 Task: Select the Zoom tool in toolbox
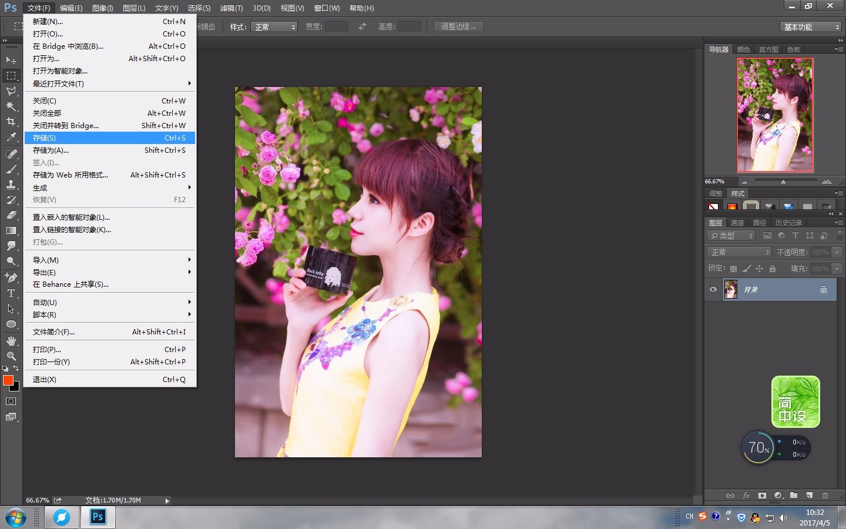pyautogui.click(x=11, y=356)
